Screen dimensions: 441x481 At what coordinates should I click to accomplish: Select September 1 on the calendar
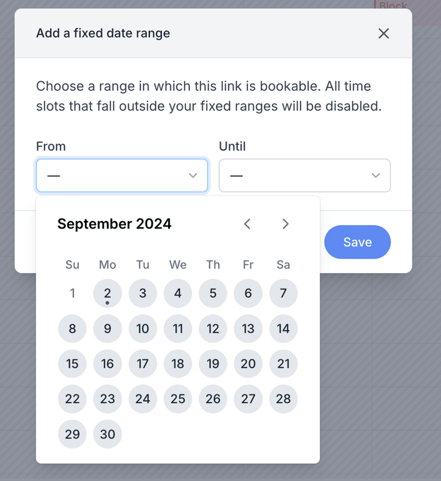click(x=72, y=293)
